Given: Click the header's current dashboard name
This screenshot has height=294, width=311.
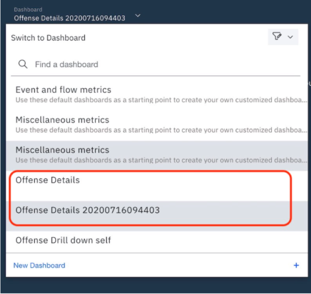Looking at the screenshot, I should click(69, 18).
